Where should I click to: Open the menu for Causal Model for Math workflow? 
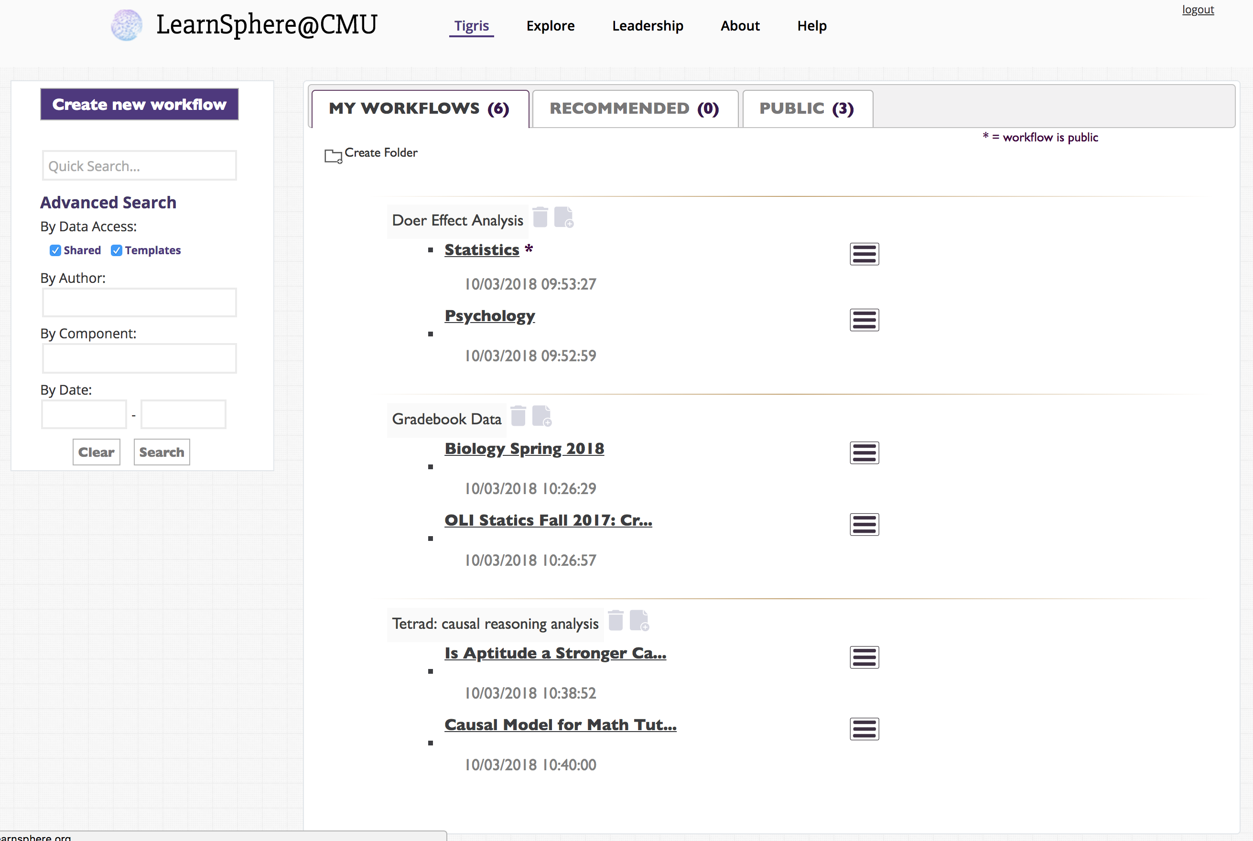[x=864, y=729]
